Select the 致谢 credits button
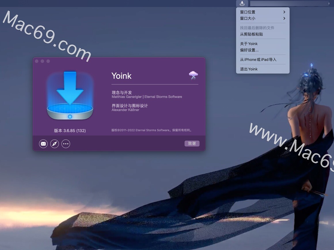Image resolution: width=334 pixels, height=250 pixels. click(x=192, y=143)
